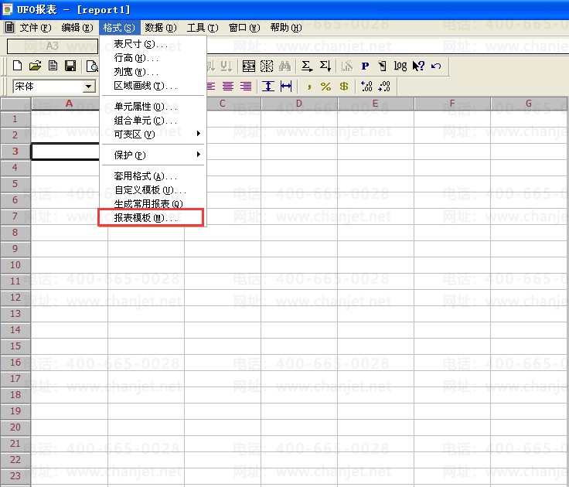Open the 数据 menu
This screenshot has width=569, height=487.
click(x=161, y=28)
